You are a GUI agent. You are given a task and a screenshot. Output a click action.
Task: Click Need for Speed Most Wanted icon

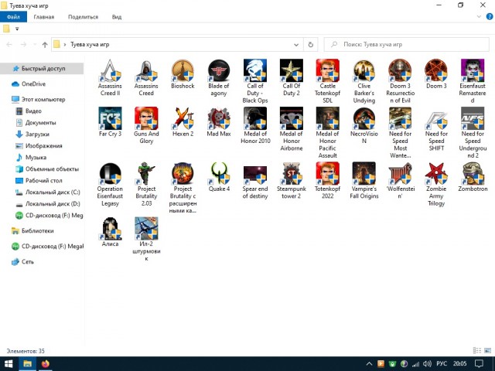click(400, 118)
